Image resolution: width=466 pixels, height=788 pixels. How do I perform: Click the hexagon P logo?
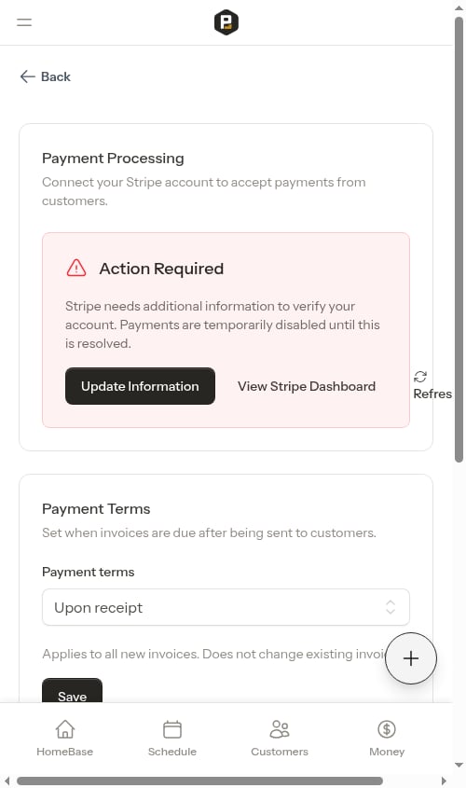click(226, 22)
